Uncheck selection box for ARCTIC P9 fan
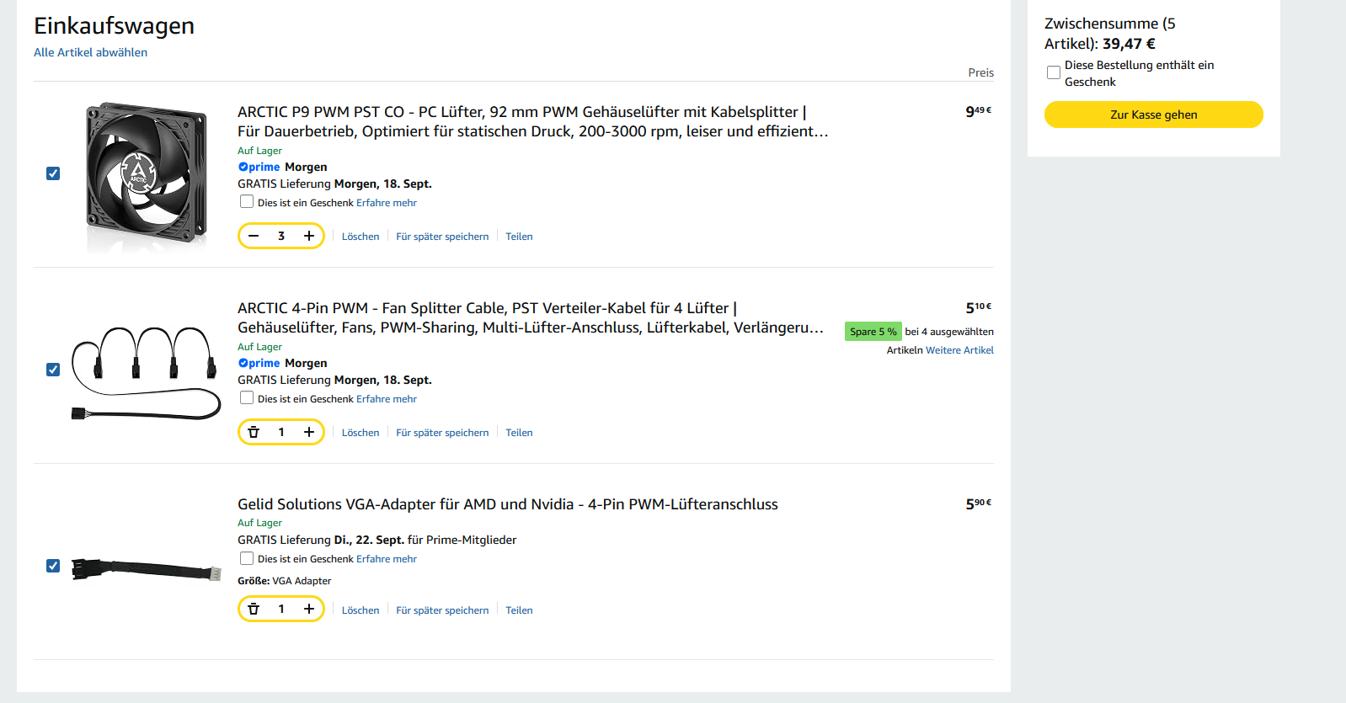Image resolution: width=1346 pixels, height=703 pixels. click(53, 173)
